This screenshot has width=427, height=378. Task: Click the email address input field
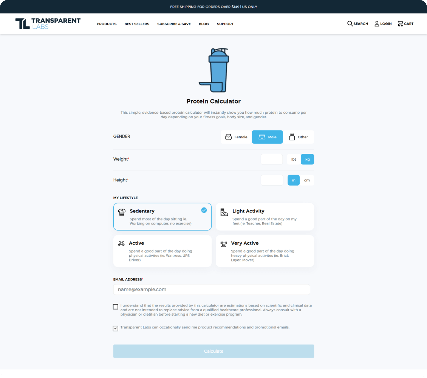click(212, 290)
